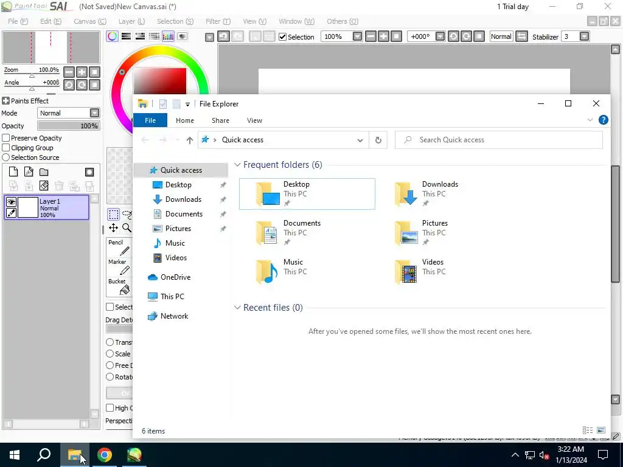The image size is (623, 467).
Task: Click the Windows Start button
Action: (15, 455)
